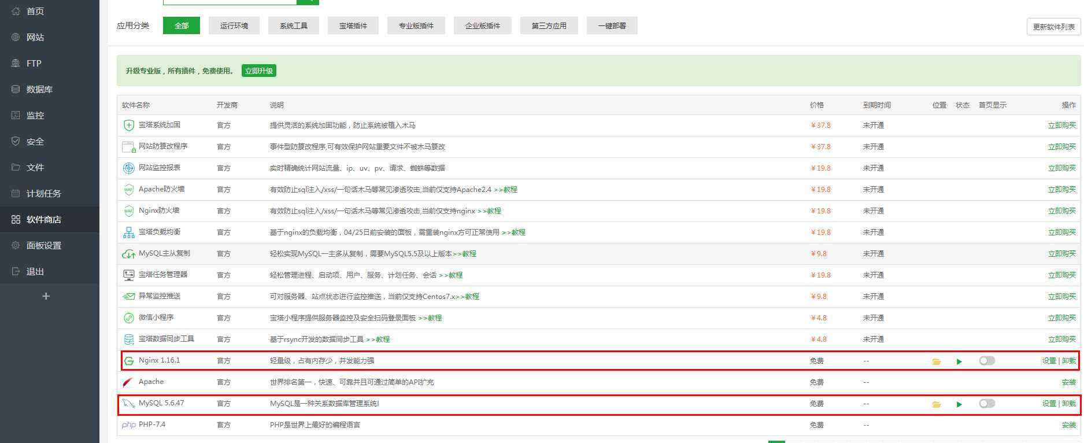Click the 微信小程序 icon

pos(128,318)
